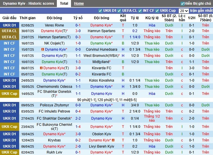Click the Tỷ lệ column header
213x155 pixels.
tap(135, 18)
